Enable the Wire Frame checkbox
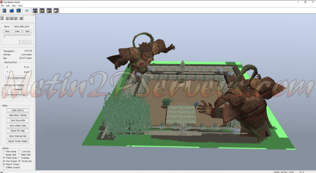This screenshot has width=316, height=173. tap(4, 151)
